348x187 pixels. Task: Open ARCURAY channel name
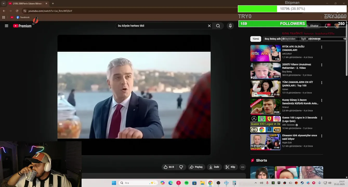(x=287, y=54)
